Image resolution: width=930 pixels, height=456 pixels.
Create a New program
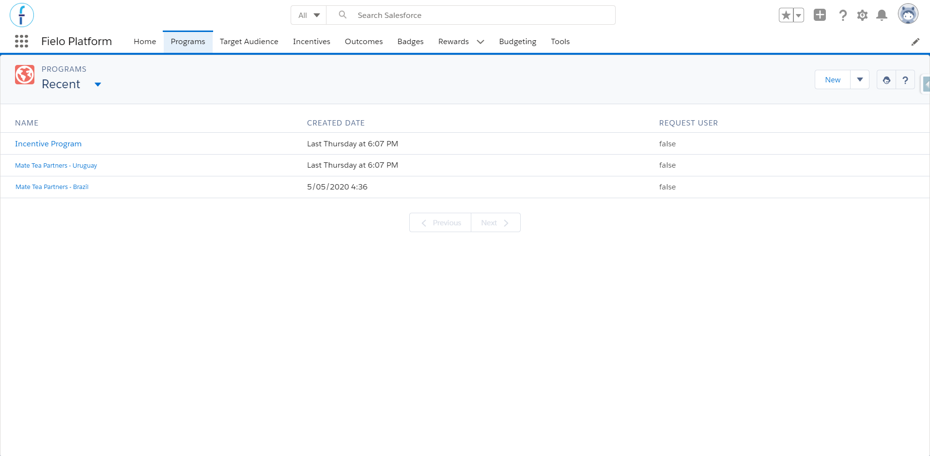point(833,80)
